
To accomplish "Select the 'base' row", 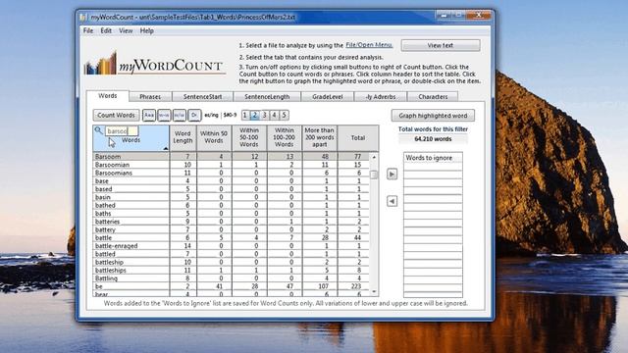I will [x=232, y=180].
